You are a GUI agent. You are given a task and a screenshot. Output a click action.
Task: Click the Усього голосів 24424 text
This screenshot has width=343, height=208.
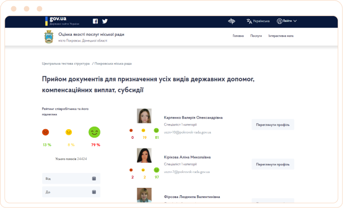click(x=71, y=159)
